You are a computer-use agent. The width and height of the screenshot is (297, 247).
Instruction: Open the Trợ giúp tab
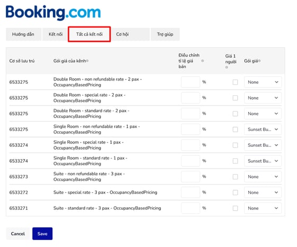click(x=165, y=34)
